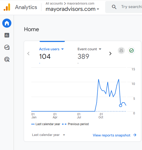Click the 01 Jul axis label
This screenshot has height=150, width=142.
79,116
